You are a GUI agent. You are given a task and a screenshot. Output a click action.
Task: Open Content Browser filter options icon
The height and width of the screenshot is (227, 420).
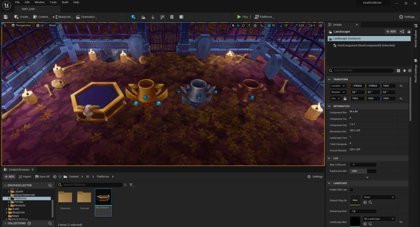pos(131,185)
